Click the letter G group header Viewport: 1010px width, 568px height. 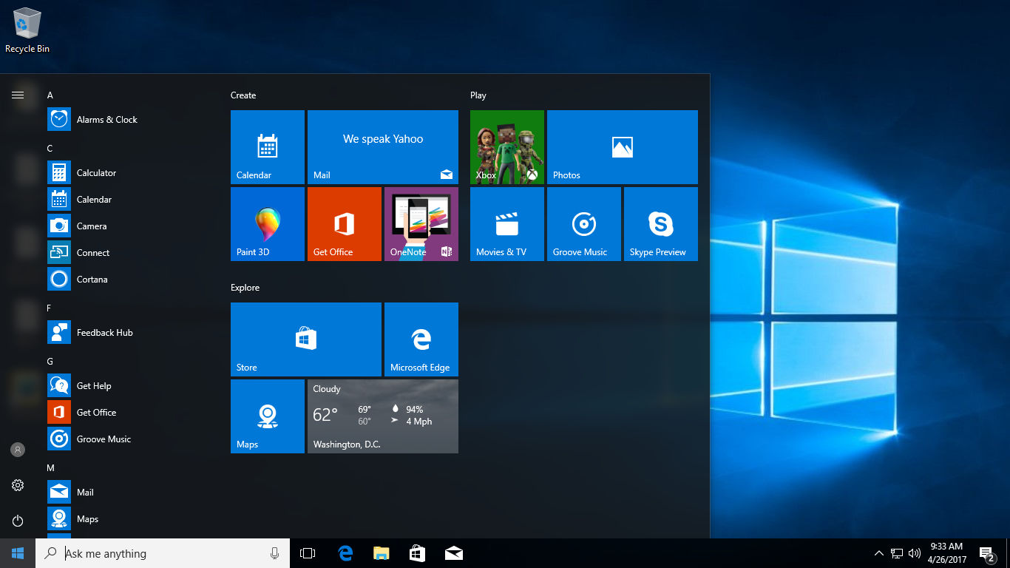(x=50, y=362)
